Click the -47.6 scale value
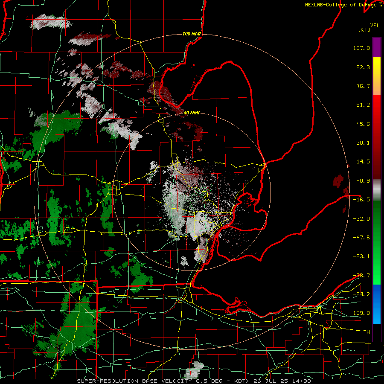Image resolution: width=384 pixels, height=384 pixels. tap(361, 238)
